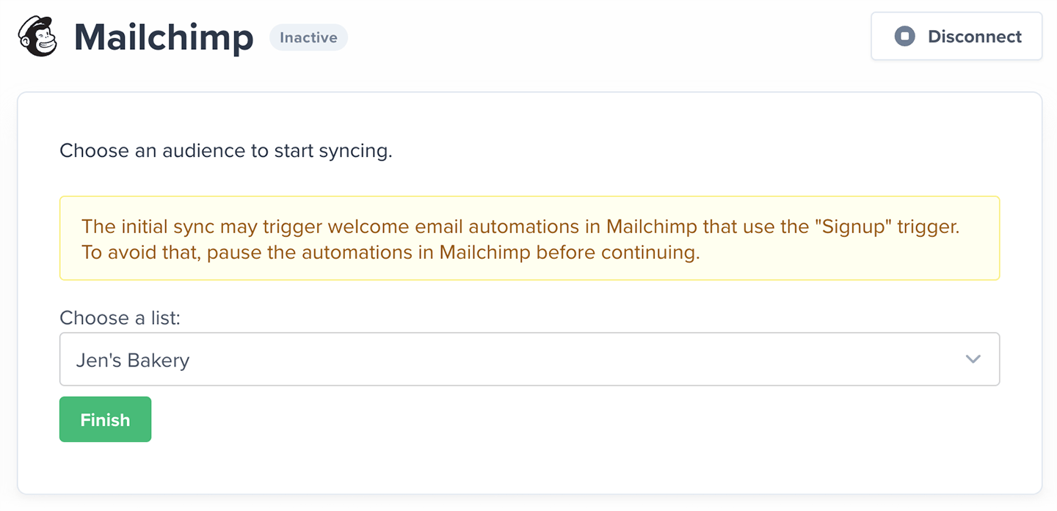Open the Choose a list dropdown
Image resolution: width=1057 pixels, height=511 pixels.
[x=528, y=359]
